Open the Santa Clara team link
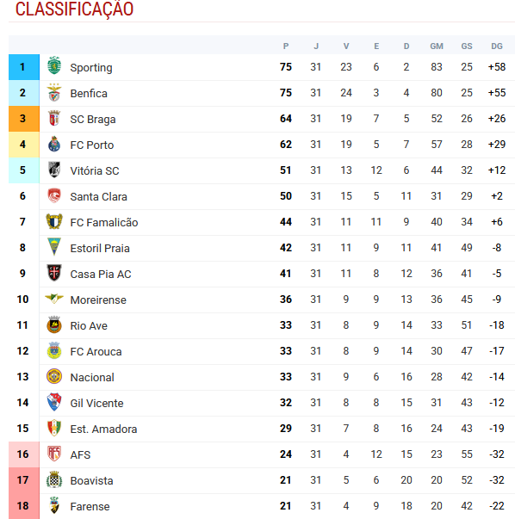This screenshot has width=515, height=519. click(x=99, y=196)
